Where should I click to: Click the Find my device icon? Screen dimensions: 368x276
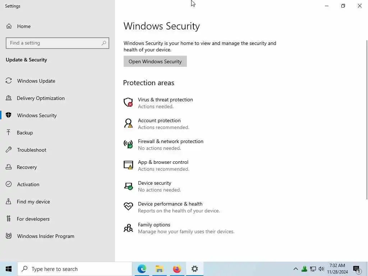(x=9, y=201)
